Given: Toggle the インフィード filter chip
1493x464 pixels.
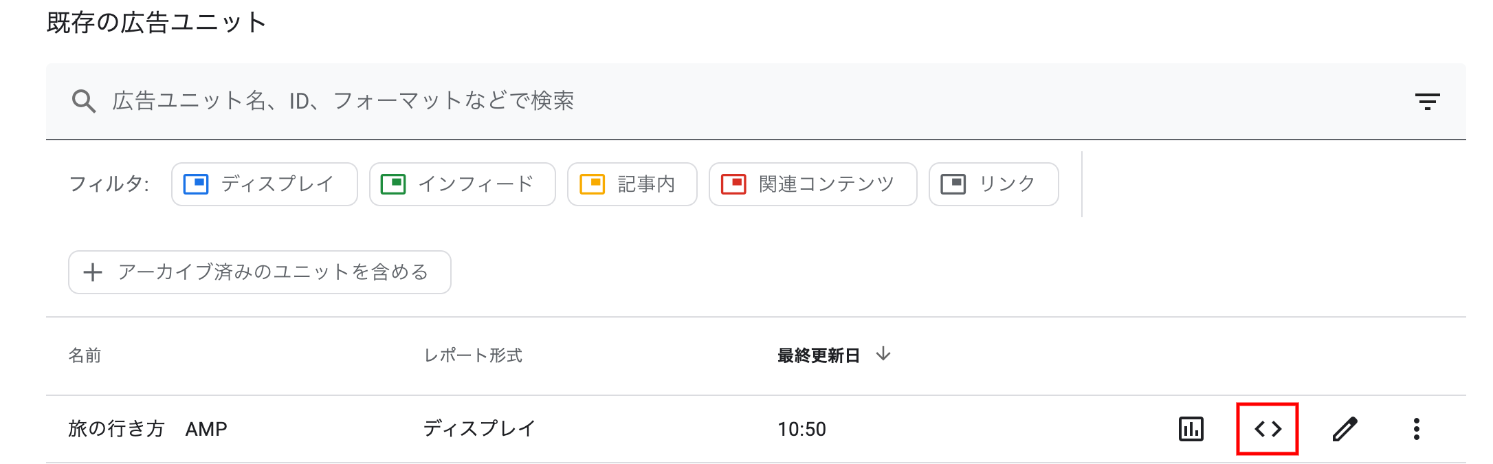Looking at the screenshot, I should (462, 184).
